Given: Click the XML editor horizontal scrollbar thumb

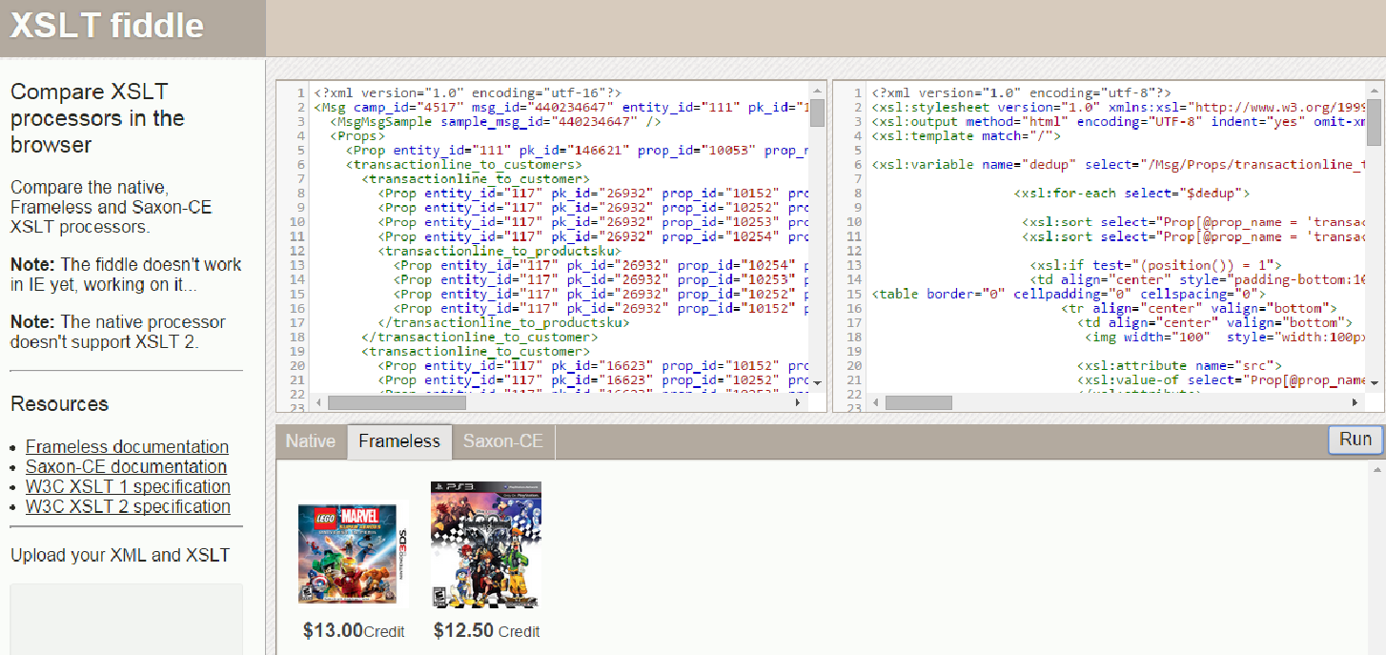Looking at the screenshot, I should [397, 403].
